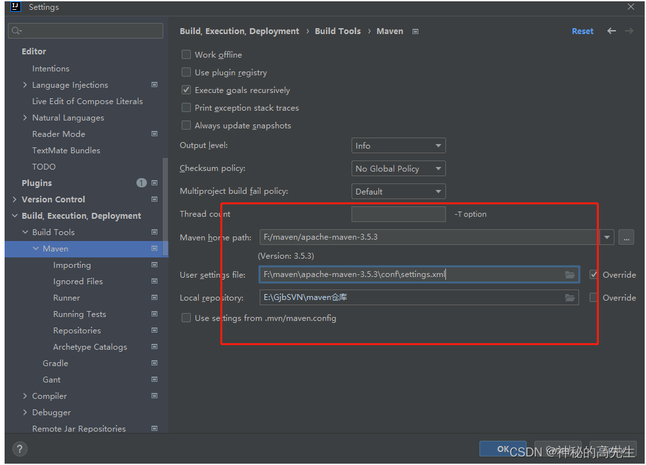Image resolution: width=646 pixels, height=465 pixels.
Task: Open the Editor settings section
Action: [34, 52]
